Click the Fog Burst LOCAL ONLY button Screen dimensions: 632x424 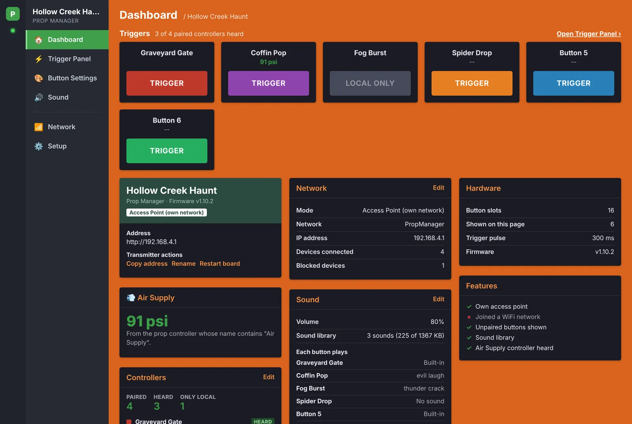(x=370, y=83)
